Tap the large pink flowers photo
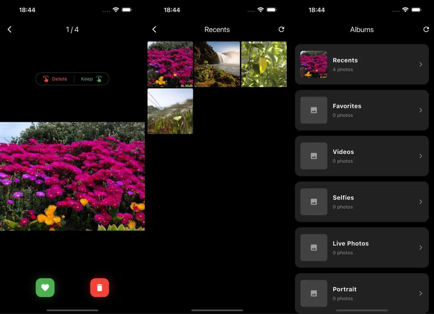The width and height of the screenshot is (434, 314). click(x=72, y=176)
